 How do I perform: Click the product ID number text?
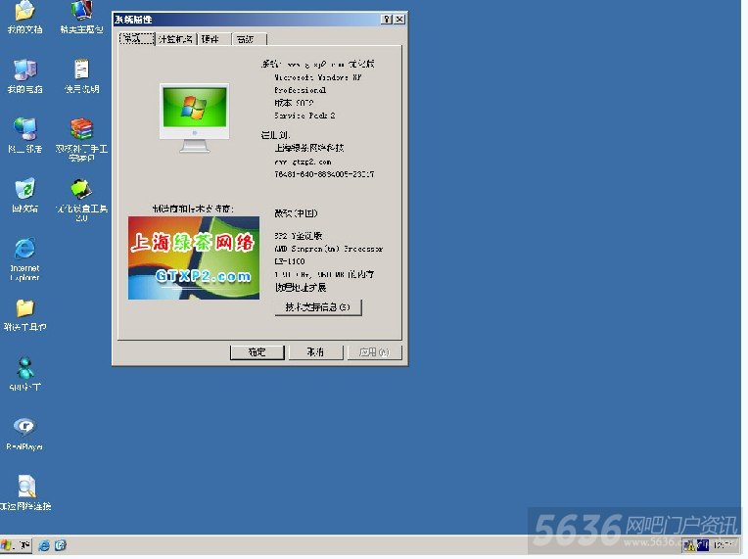click(x=324, y=174)
